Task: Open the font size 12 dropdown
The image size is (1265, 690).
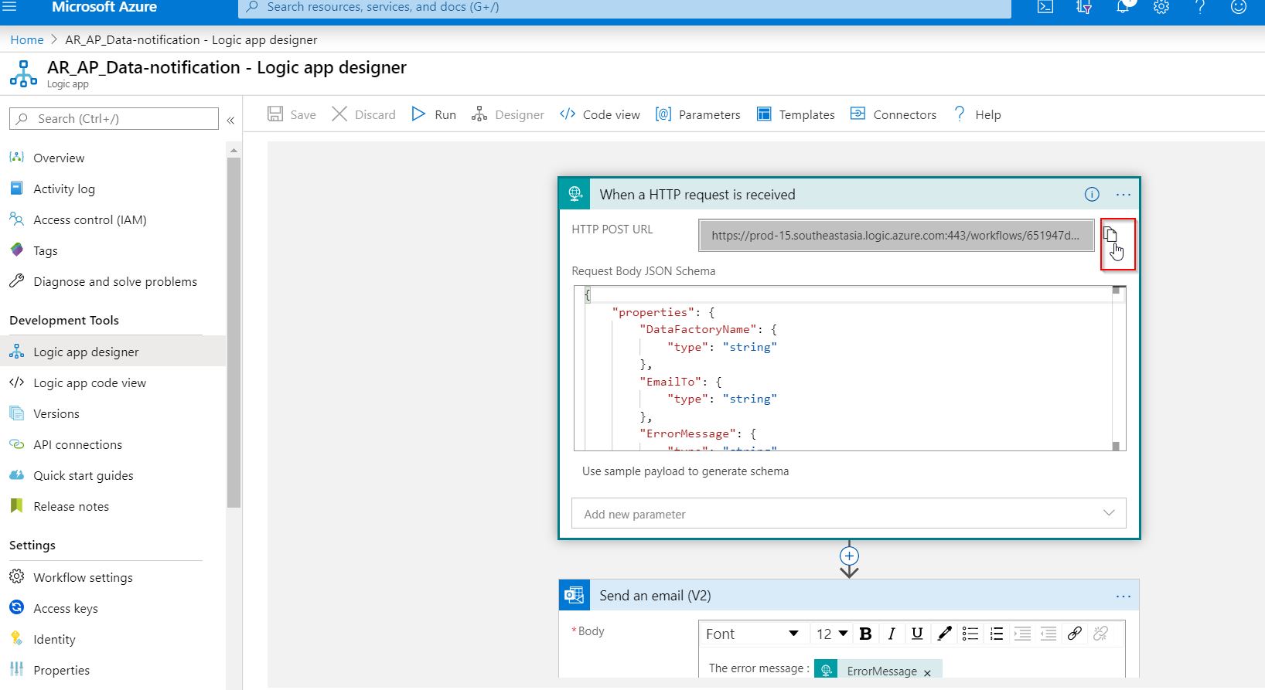Action: click(832, 634)
